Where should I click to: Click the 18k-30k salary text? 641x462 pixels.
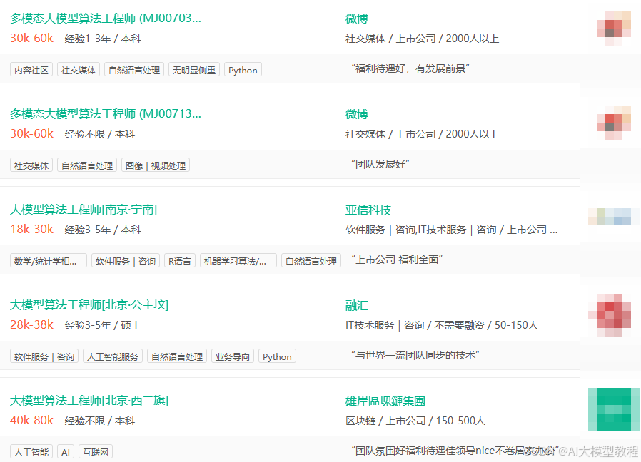point(32,229)
